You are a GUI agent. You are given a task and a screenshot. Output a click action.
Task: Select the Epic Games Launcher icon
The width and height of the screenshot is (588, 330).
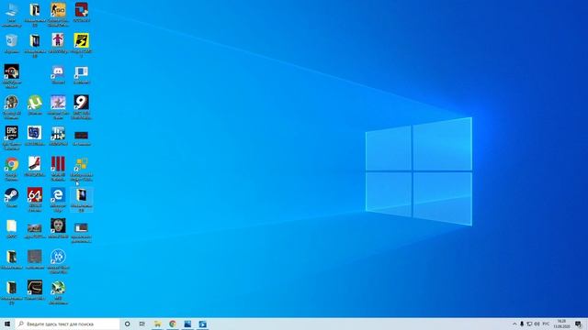click(12, 134)
